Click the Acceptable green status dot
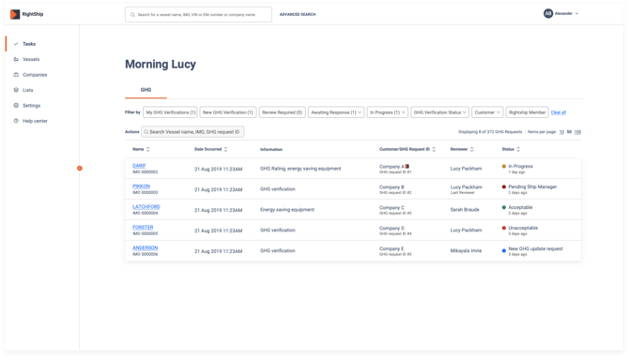 point(504,207)
